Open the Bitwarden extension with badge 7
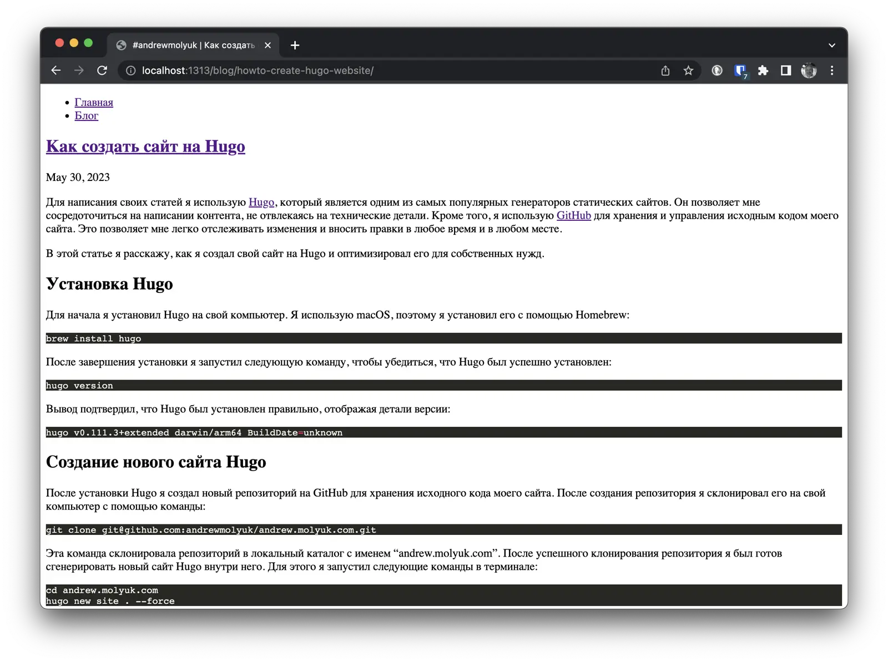This screenshot has width=888, height=662. pyautogui.click(x=740, y=70)
